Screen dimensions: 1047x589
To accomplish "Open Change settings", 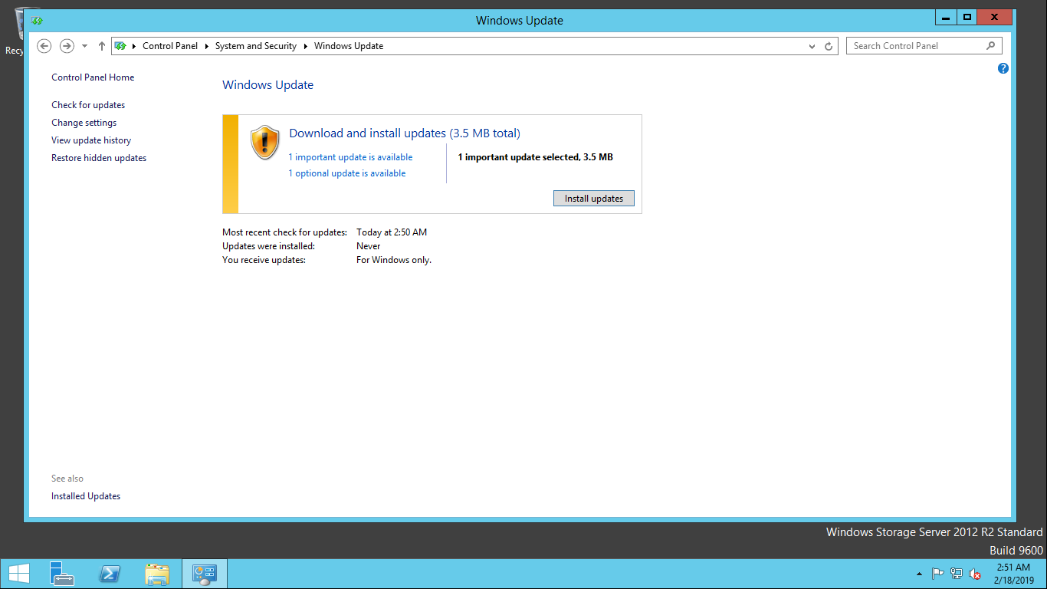I will [x=84, y=123].
